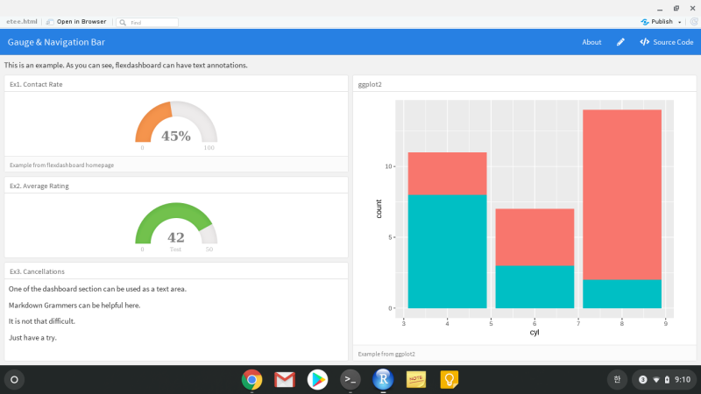Open the About page tab
Viewport: 701px width, 394px height.
(591, 42)
